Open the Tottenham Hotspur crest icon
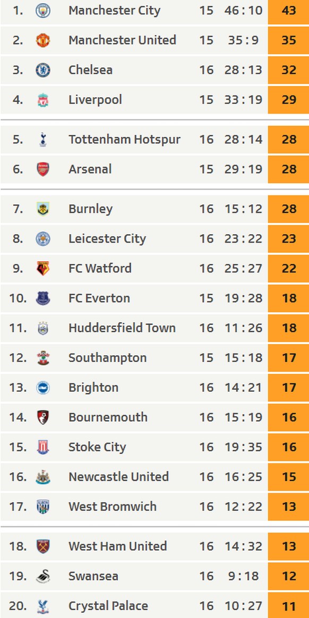Viewport: 309px width, 618px height. point(43,140)
